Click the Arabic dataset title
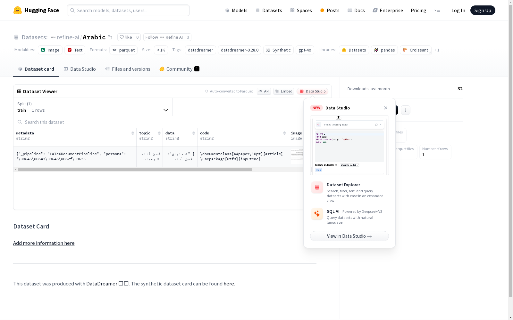The width and height of the screenshot is (513, 320). click(x=94, y=37)
